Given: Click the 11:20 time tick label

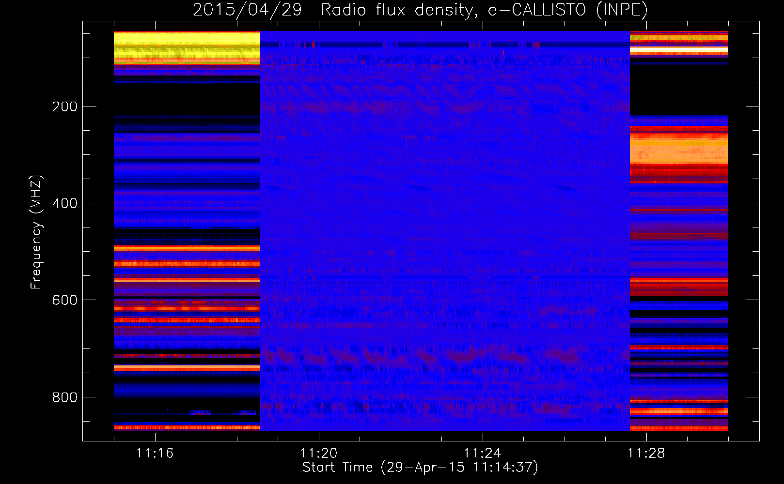Looking at the screenshot, I should 318,453.
